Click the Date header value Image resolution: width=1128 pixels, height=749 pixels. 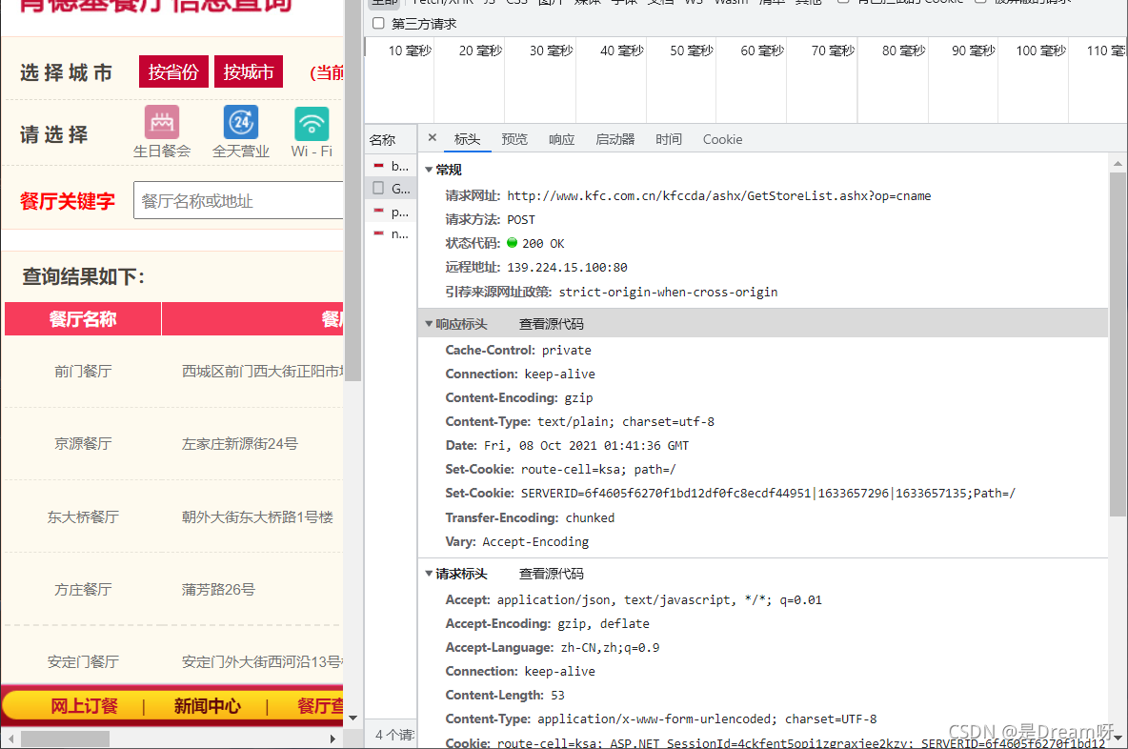coord(586,445)
